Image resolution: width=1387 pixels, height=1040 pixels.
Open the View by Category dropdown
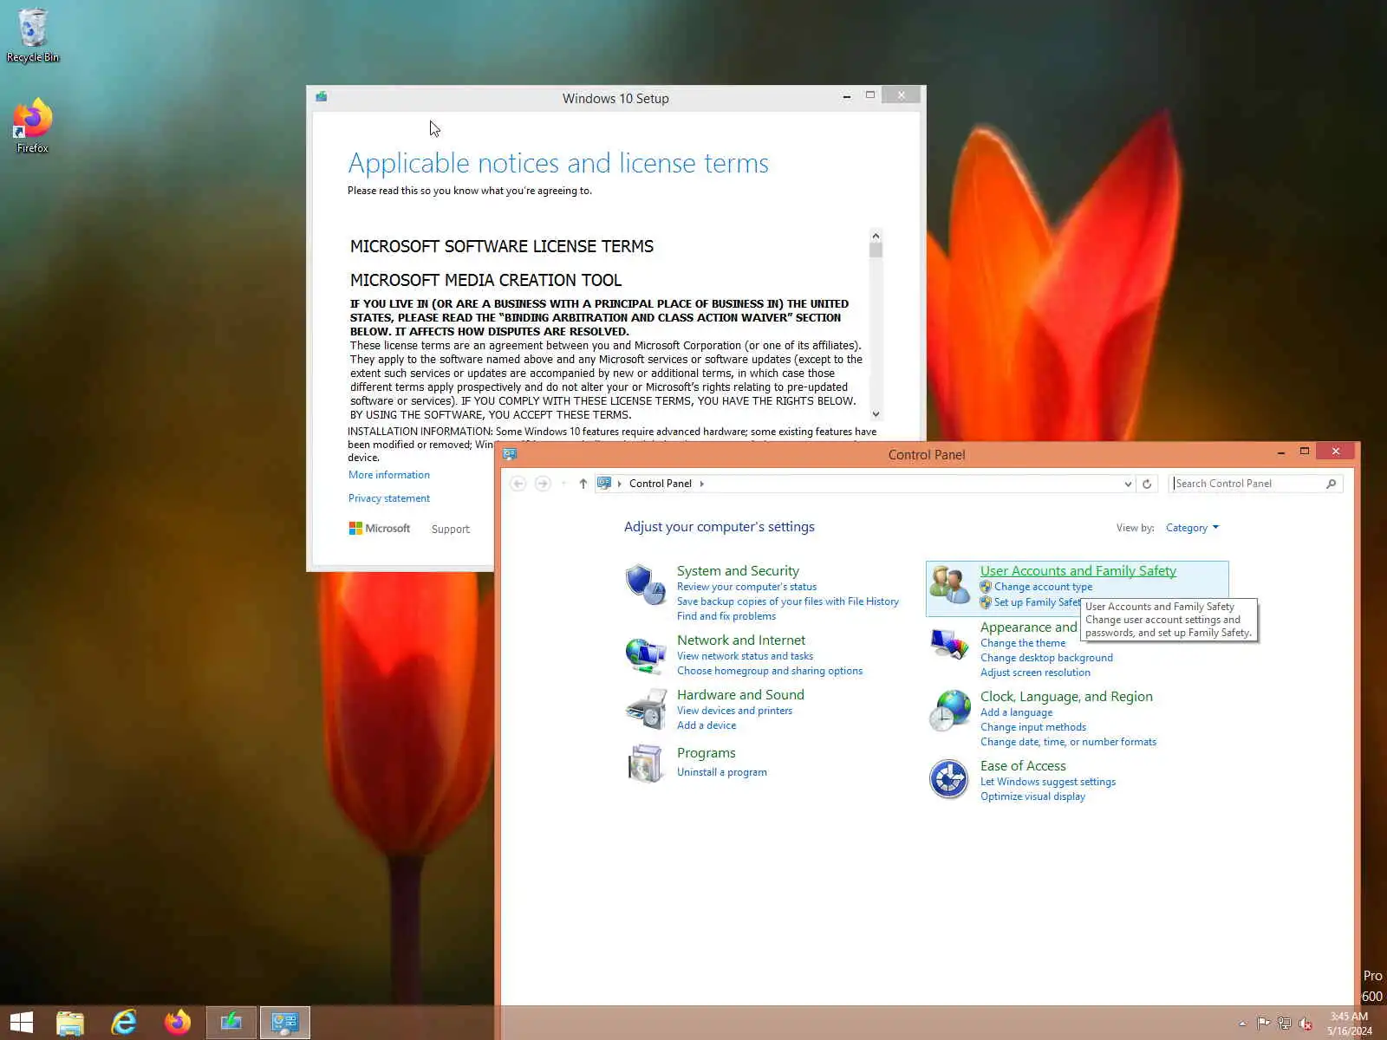[1192, 528]
